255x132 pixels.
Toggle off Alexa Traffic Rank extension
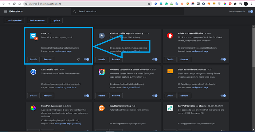coord(86,96)
